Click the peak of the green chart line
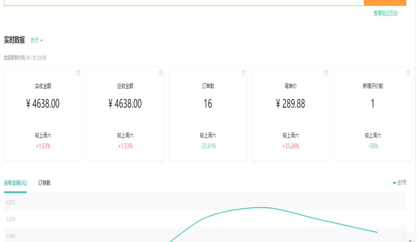The image size is (417, 242). pyautogui.click(x=262, y=207)
